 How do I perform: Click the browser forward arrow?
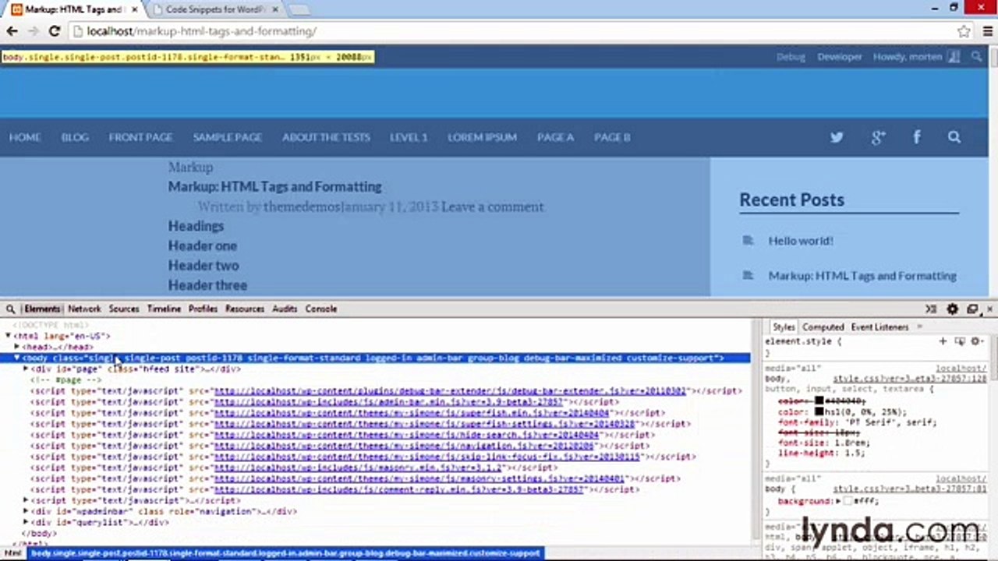(33, 31)
